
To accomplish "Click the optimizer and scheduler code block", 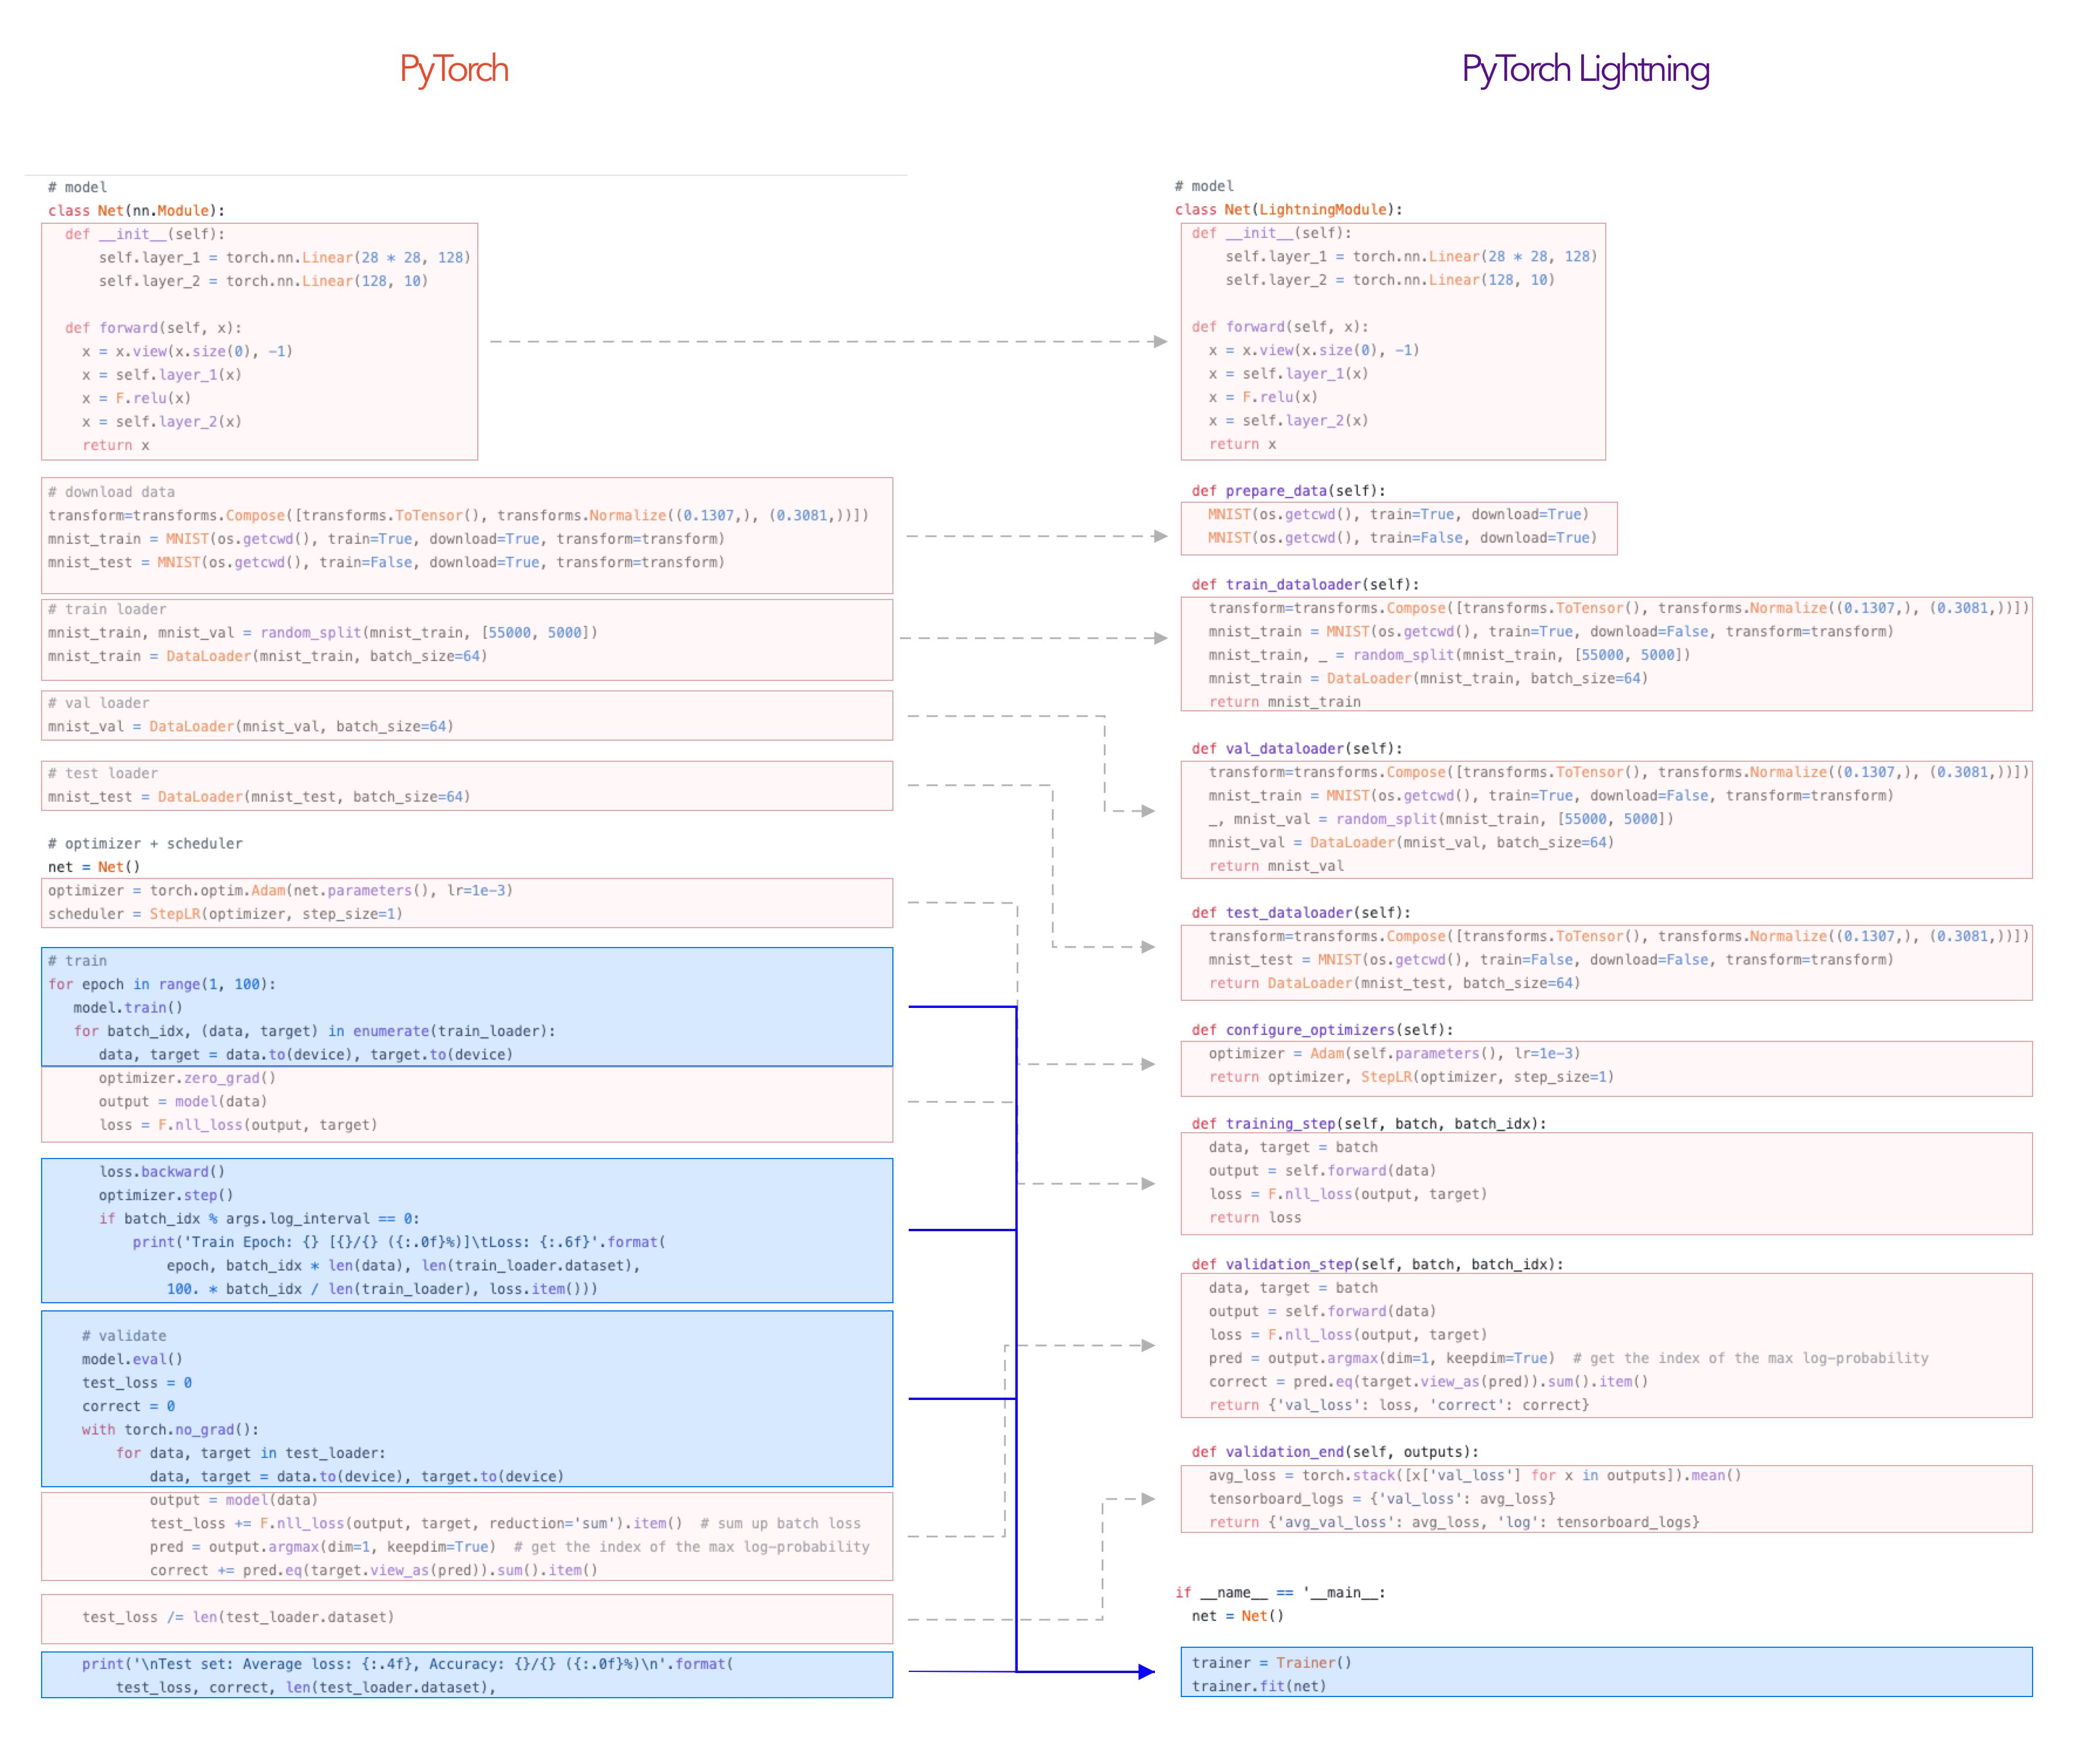I will (x=466, y=902).
